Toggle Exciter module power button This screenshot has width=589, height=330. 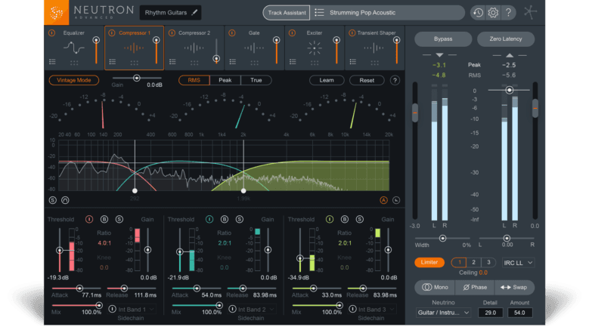pos(292,33)
